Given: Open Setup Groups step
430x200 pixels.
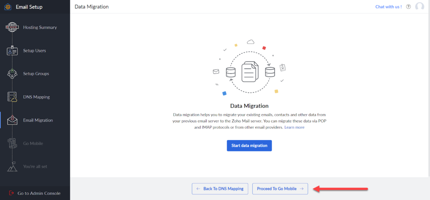Looking at the screenshot, I should (x=36, y=74).
